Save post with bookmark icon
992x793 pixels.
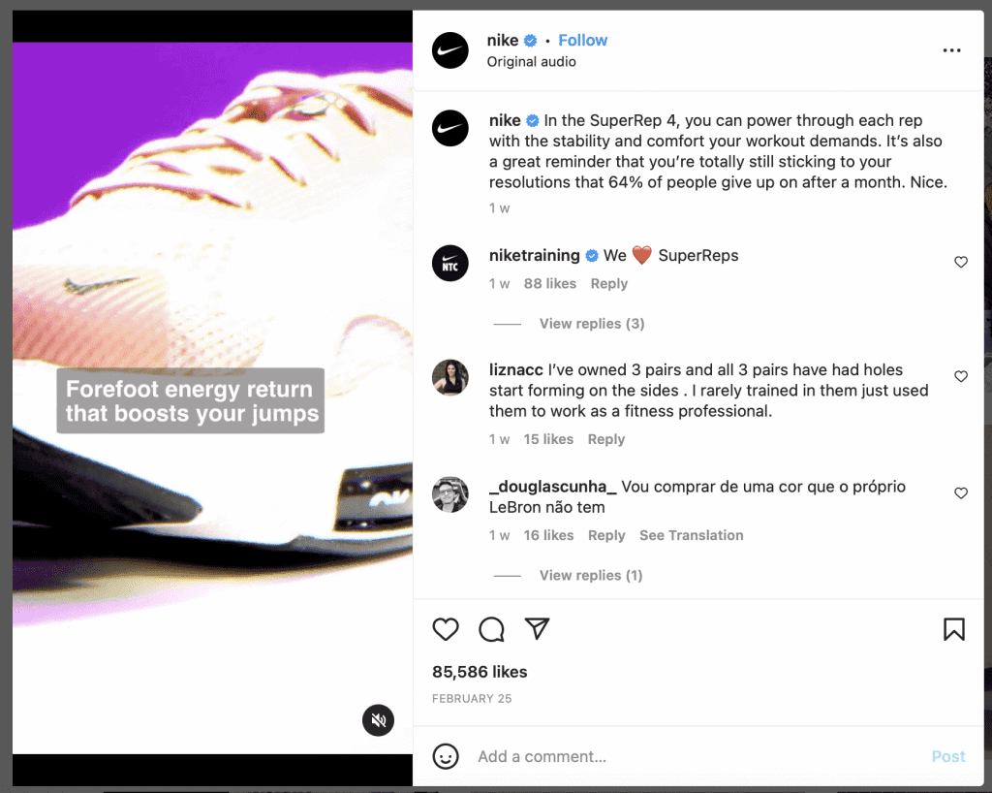click(x=954, y=629)
